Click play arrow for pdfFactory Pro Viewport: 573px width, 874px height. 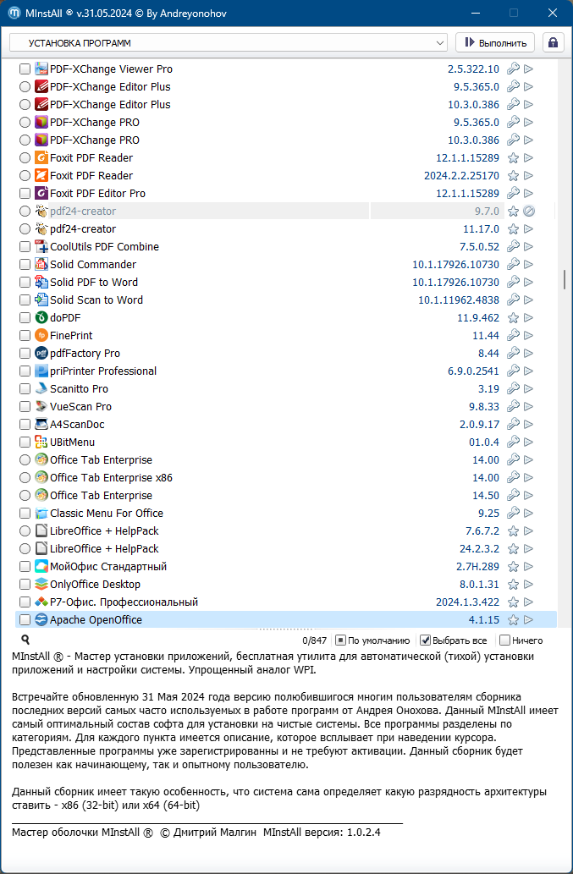[528, 354]
